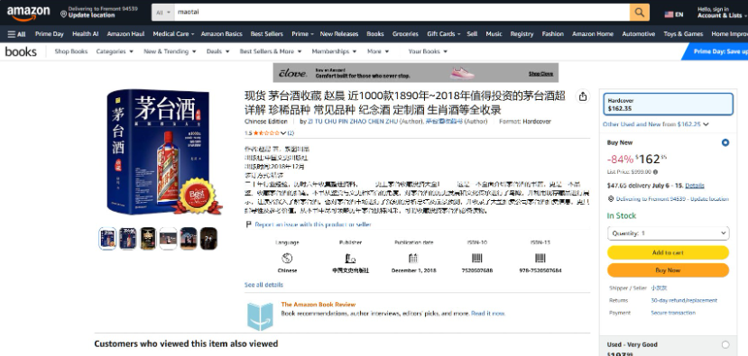Open Shop Books tab

click(71, 51)
